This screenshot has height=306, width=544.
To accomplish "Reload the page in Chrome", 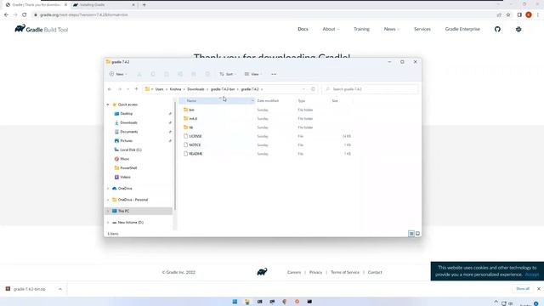I will (25, 15).
